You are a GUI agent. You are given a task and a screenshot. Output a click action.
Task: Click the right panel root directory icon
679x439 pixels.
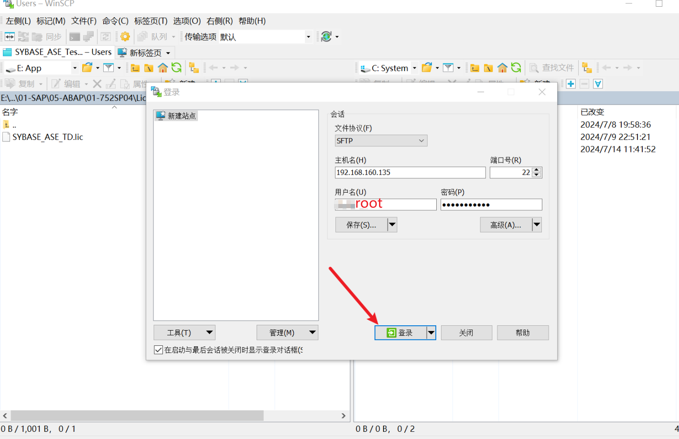pos(488,68)
